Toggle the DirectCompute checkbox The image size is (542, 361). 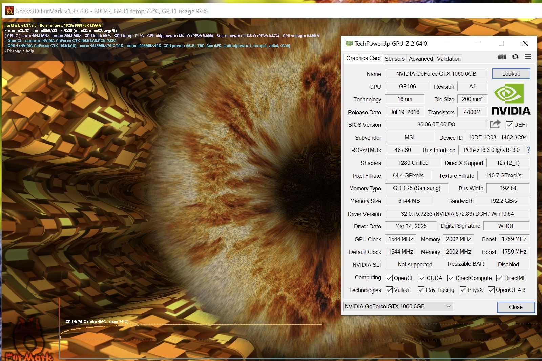(451, 278)
